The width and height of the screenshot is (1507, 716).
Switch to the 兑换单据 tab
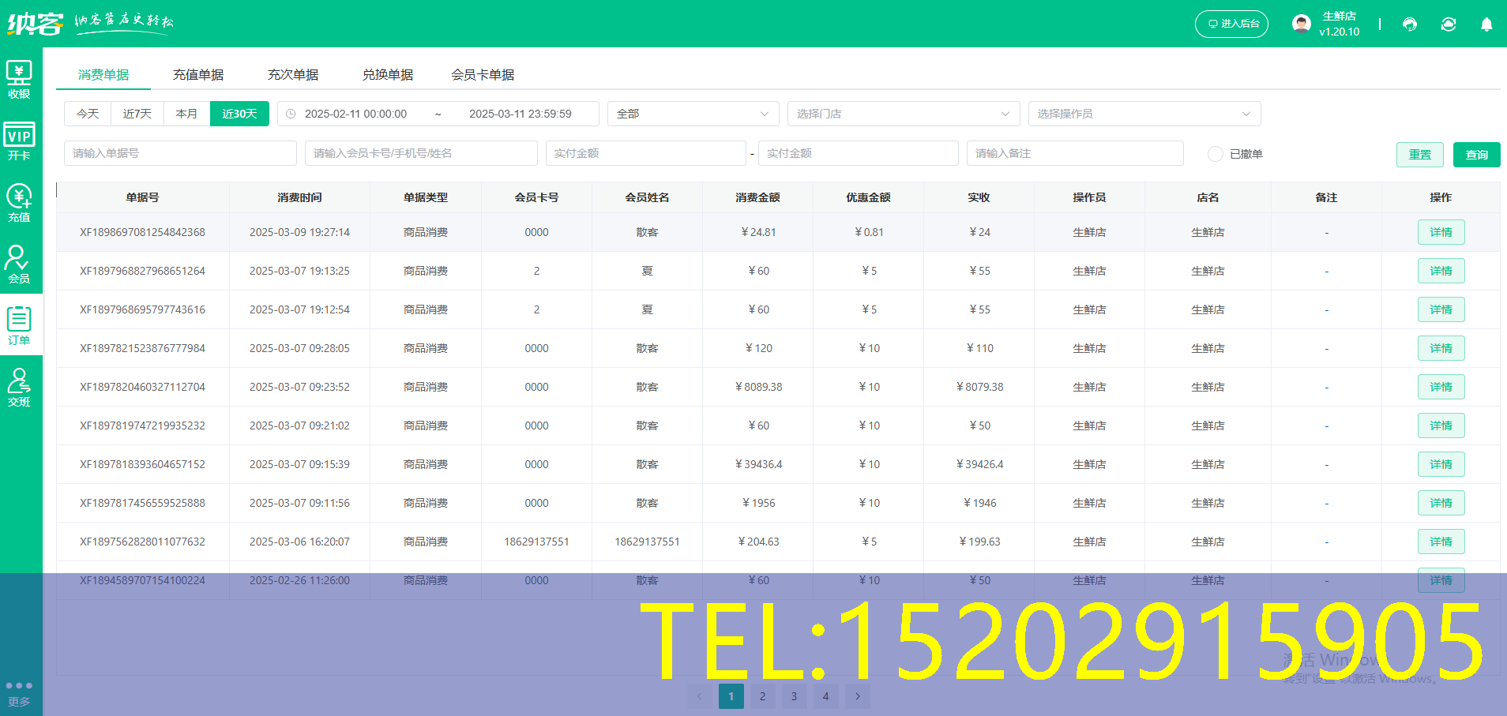click(388, 74)
